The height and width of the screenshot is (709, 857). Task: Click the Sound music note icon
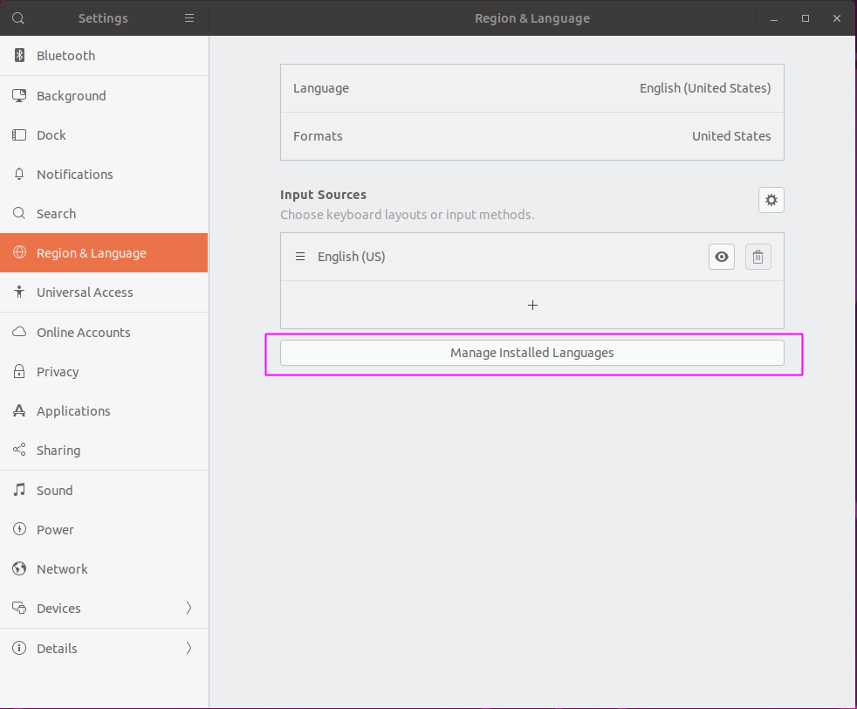point(19,490)
